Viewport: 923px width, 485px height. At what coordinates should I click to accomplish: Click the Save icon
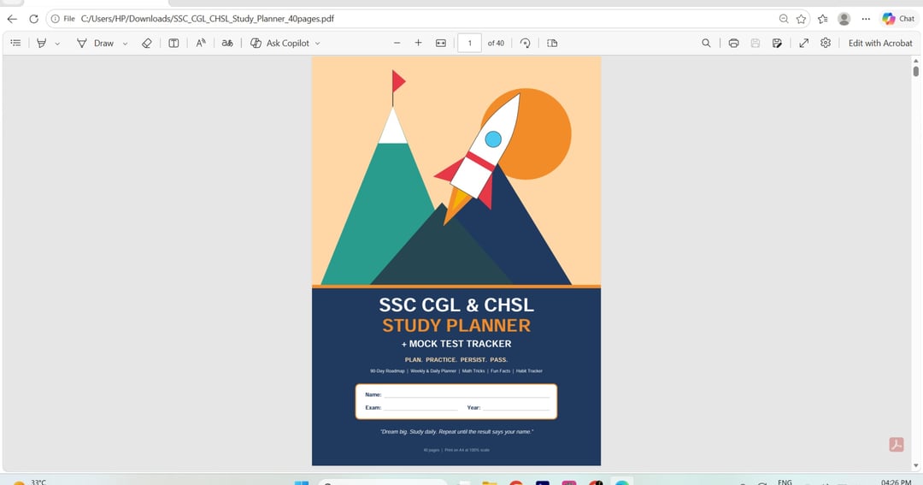(755, 43)
